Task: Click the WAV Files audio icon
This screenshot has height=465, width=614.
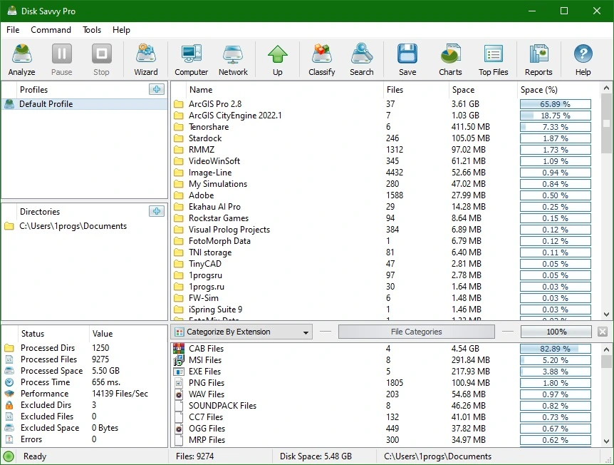Action: coord(179,394)
